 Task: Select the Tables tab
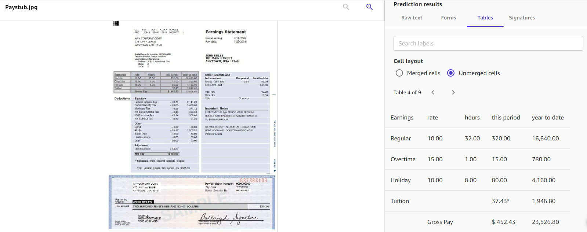(485, 18)
